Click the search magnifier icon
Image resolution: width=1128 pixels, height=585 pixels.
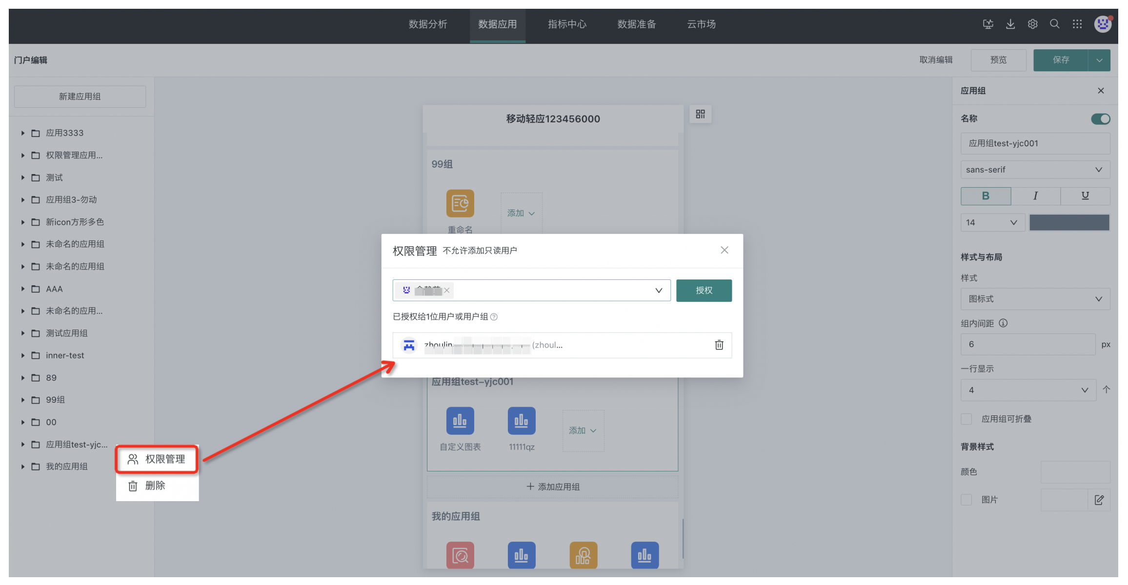point(1054,24)
